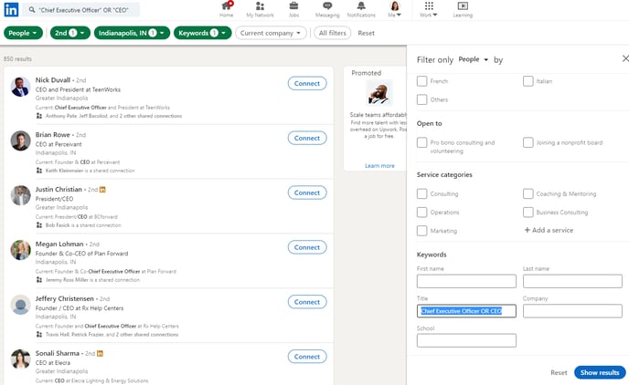Click Learn more on promoted ad
The width and height of the screenshot is (629, 385).
click(379, 166)
